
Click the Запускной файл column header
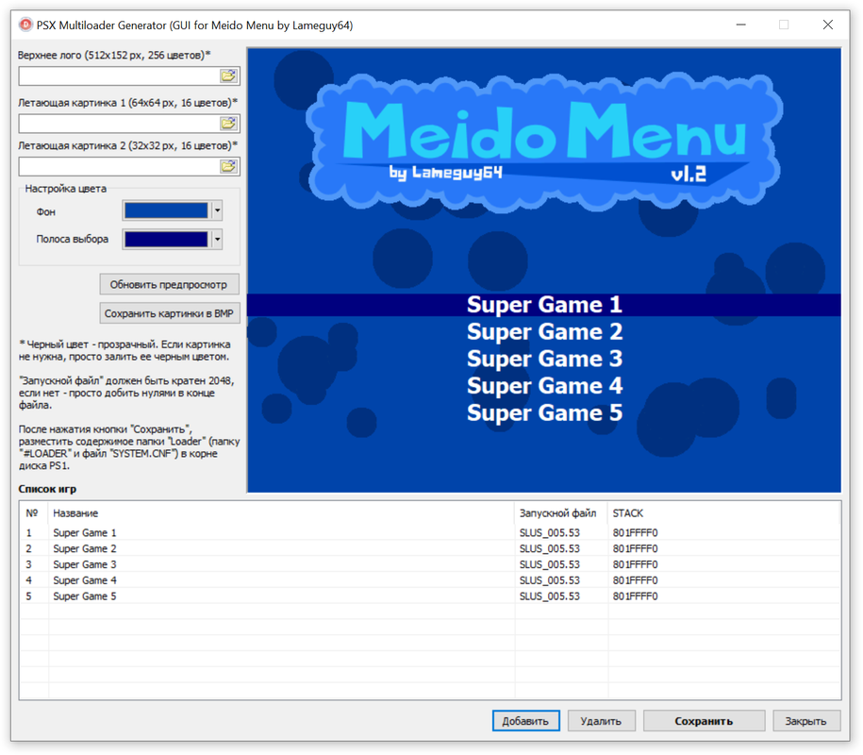pyautogui.click(x=561, y=513)
